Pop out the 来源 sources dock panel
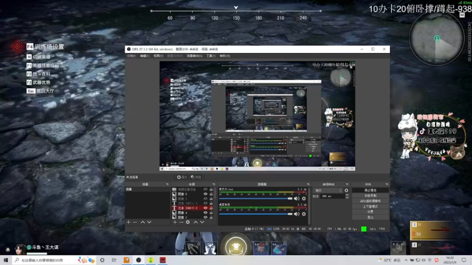Viewport: 472px width, 265px height. [214, 184]
